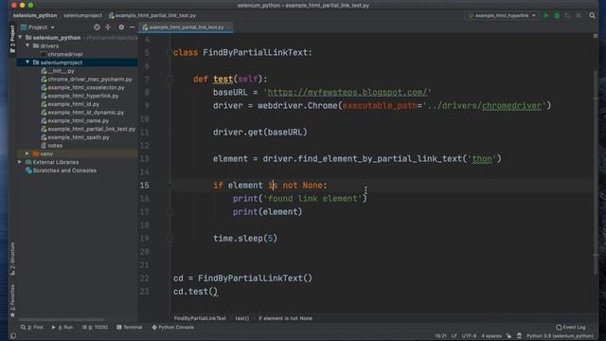Image resolution: width=606 pixels, height=341 pixels.
Task: Click 'if element is not None' breadcrumb
Action: tap(285, 318)
